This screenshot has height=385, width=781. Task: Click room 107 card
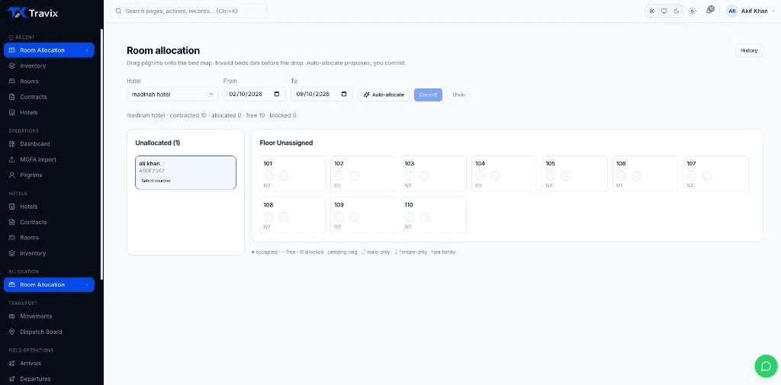(715, 173)
